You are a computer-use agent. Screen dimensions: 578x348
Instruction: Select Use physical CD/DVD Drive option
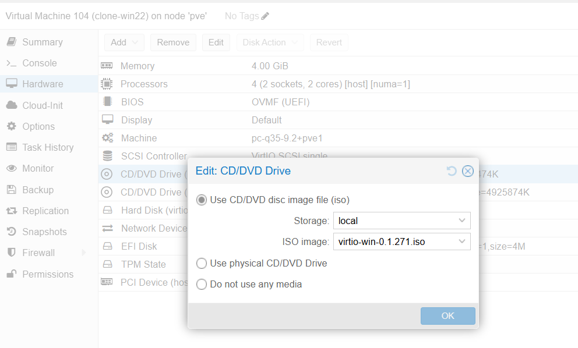click(x=201, y=263)
